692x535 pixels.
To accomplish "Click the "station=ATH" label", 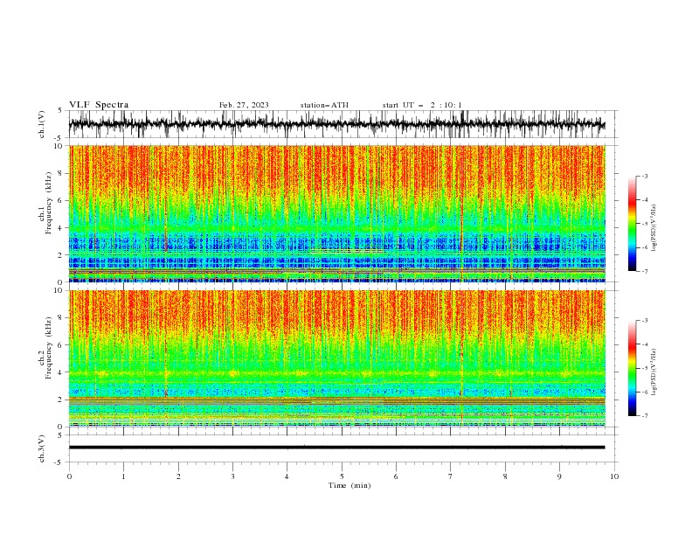I will pyautogui.click(x=324, y=105).
